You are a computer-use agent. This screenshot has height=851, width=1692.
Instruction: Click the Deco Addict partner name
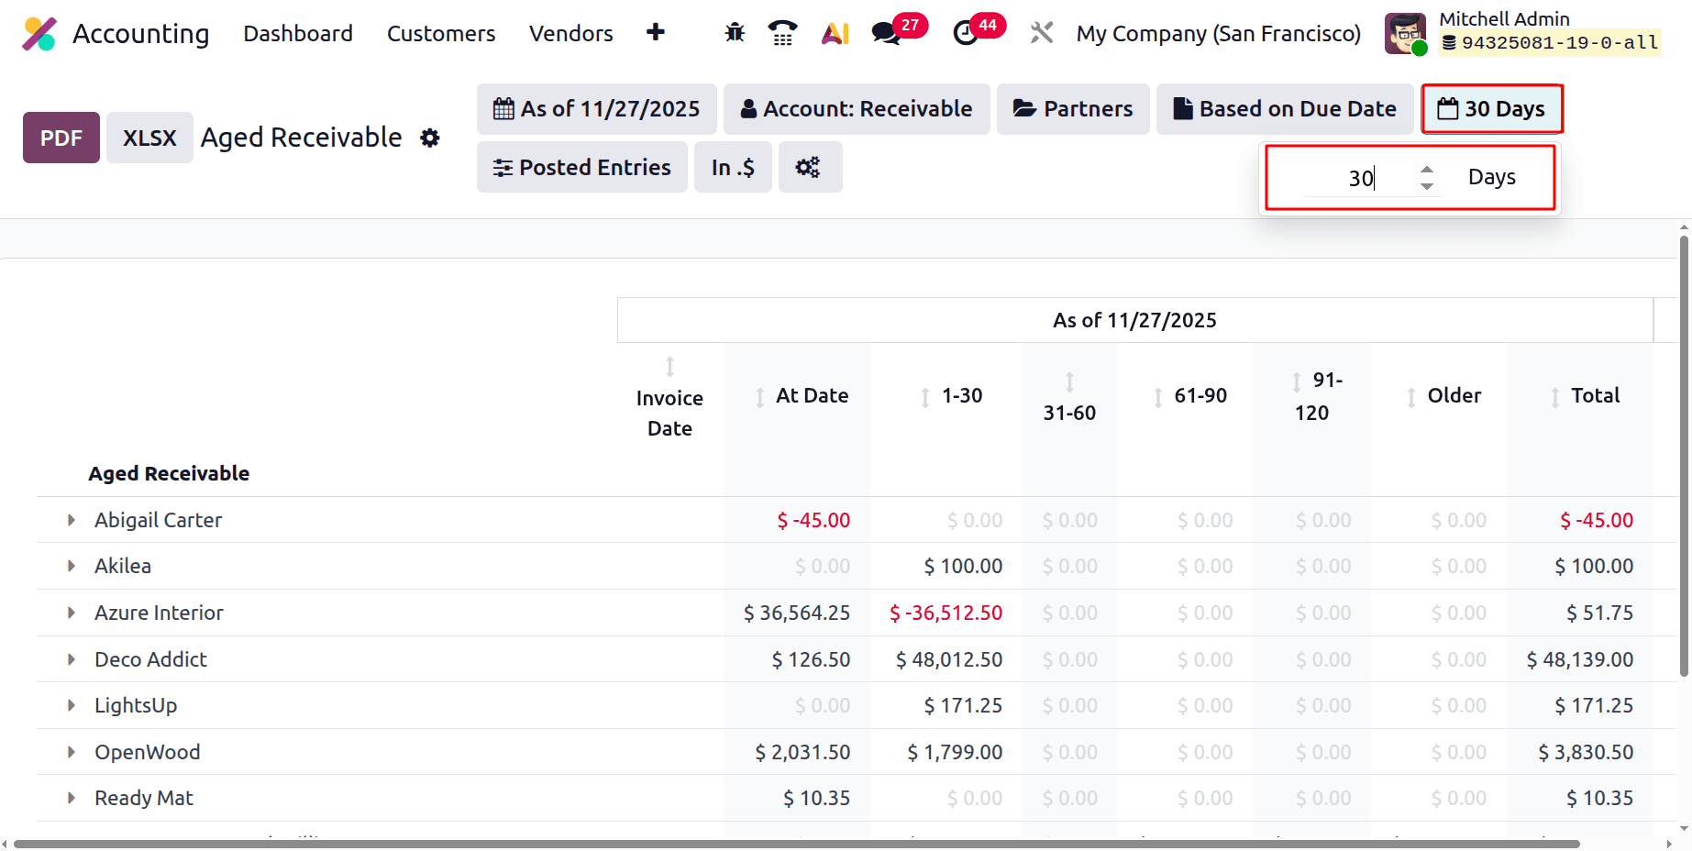pos(150,659)
